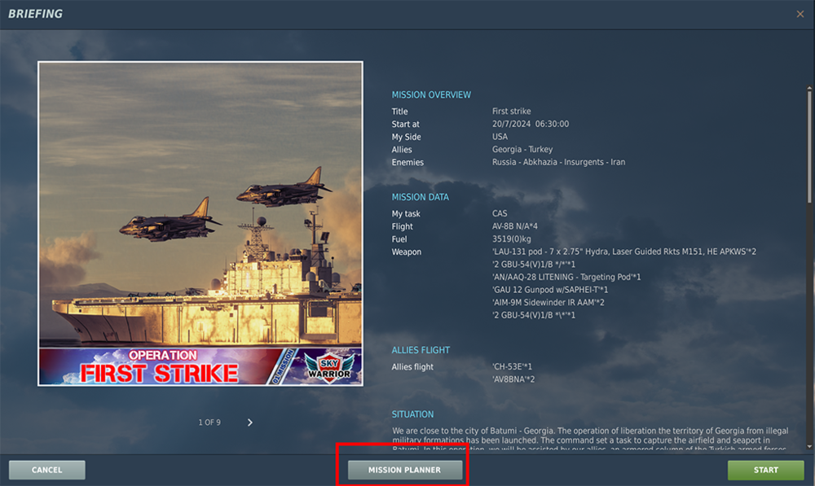Click the allied flight 'CH-53E'*1
Screen dimensions: 815x486
click(x=512, y=366)
